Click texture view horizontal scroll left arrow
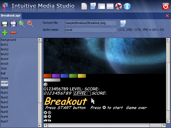 click(46, 125)
